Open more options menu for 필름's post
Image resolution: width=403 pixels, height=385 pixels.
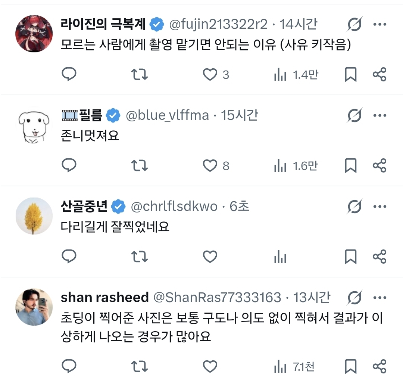click(379, 116)
